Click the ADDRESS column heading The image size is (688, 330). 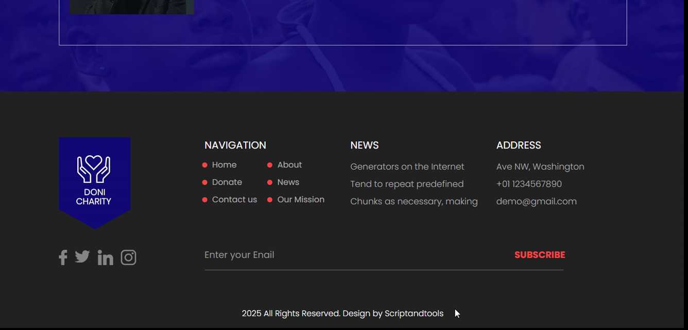point(519,145)
